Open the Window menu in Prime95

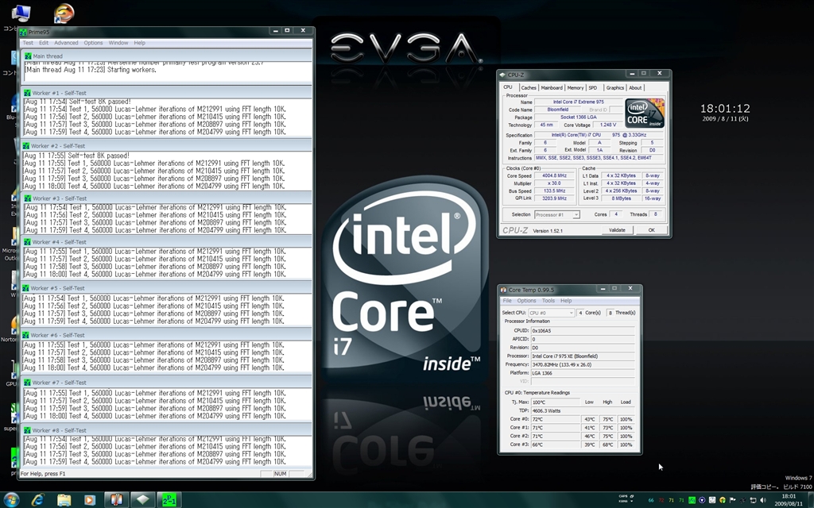point(118,43)
